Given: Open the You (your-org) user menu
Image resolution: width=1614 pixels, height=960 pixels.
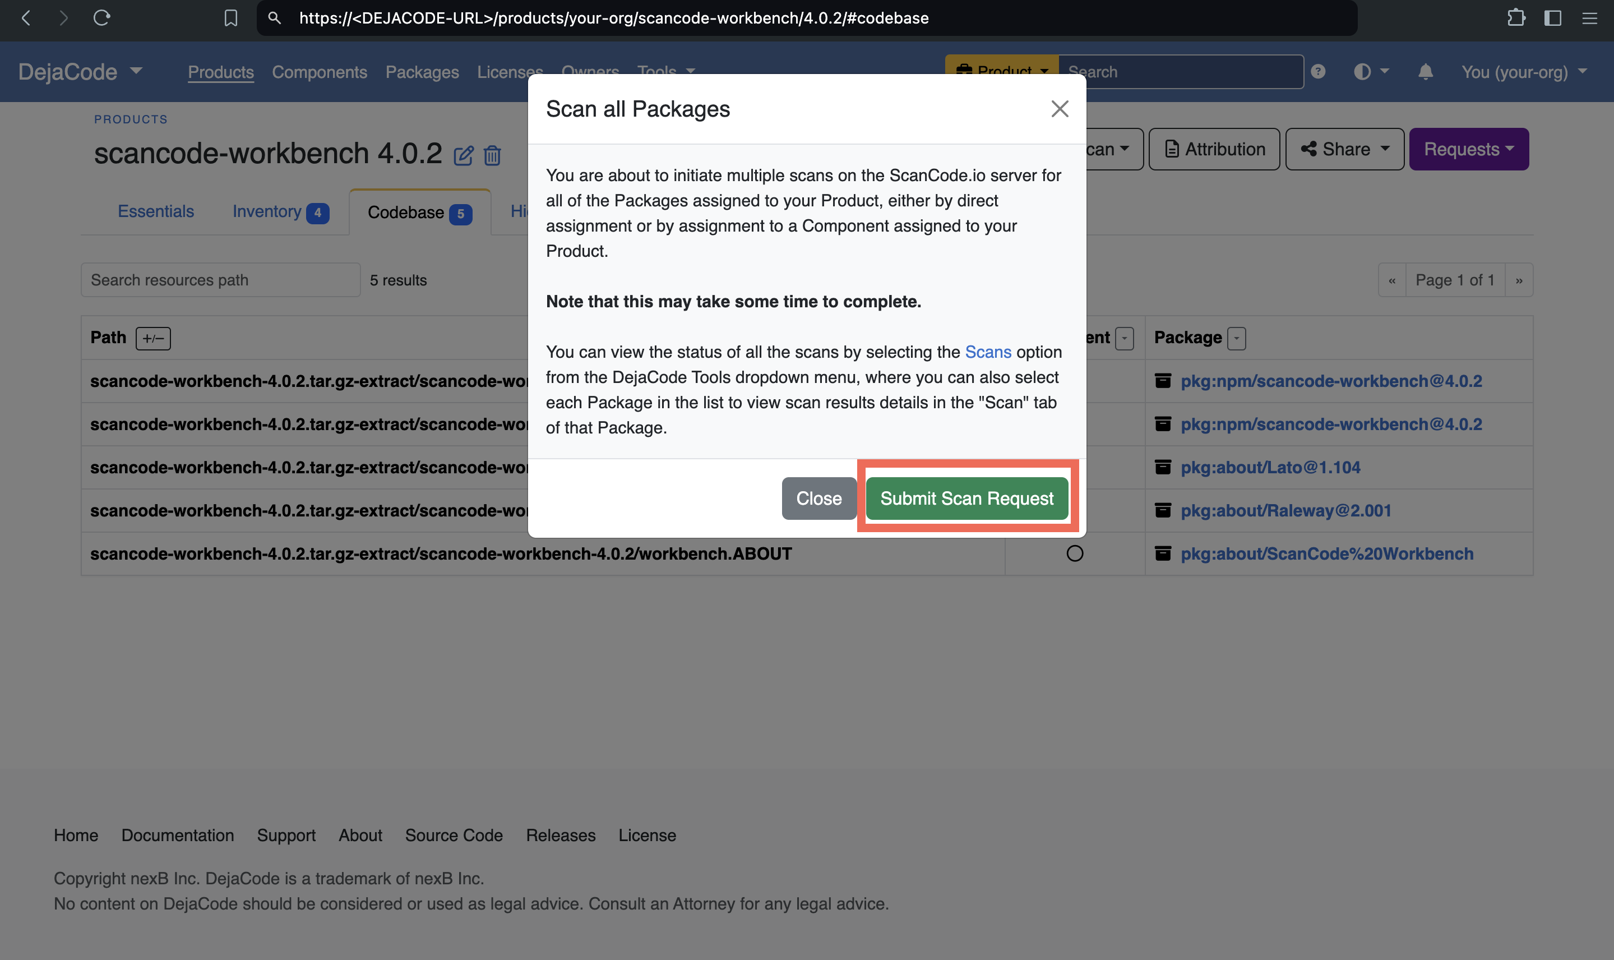Looking at the screenshot, I should 1524,72.
